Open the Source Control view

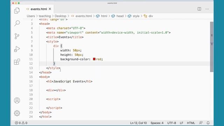point(17,36)
